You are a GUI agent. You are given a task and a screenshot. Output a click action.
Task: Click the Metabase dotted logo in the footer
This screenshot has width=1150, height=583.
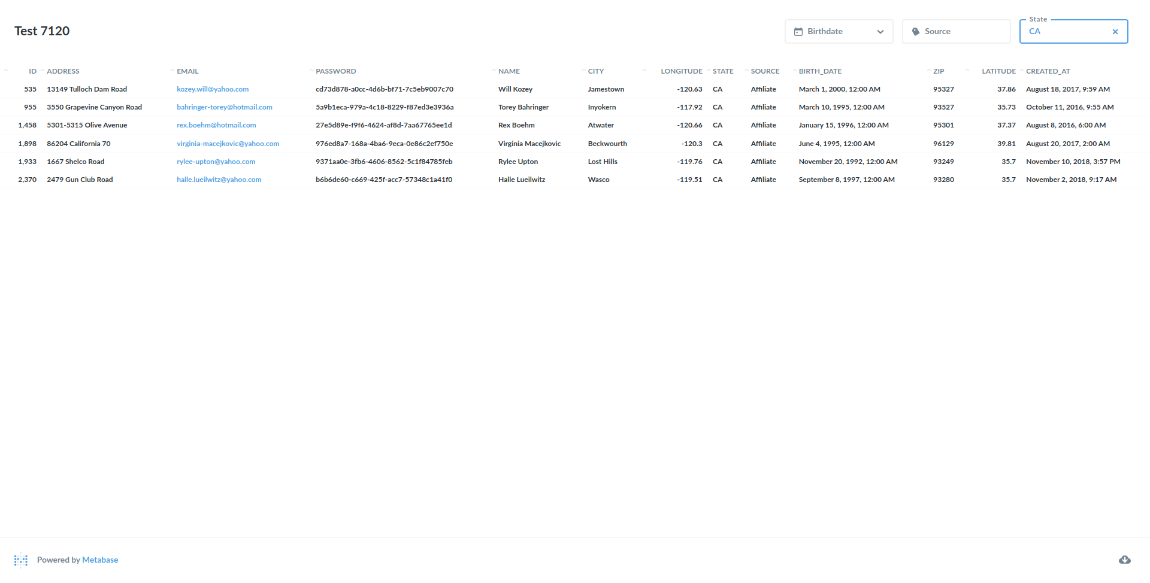22,560
